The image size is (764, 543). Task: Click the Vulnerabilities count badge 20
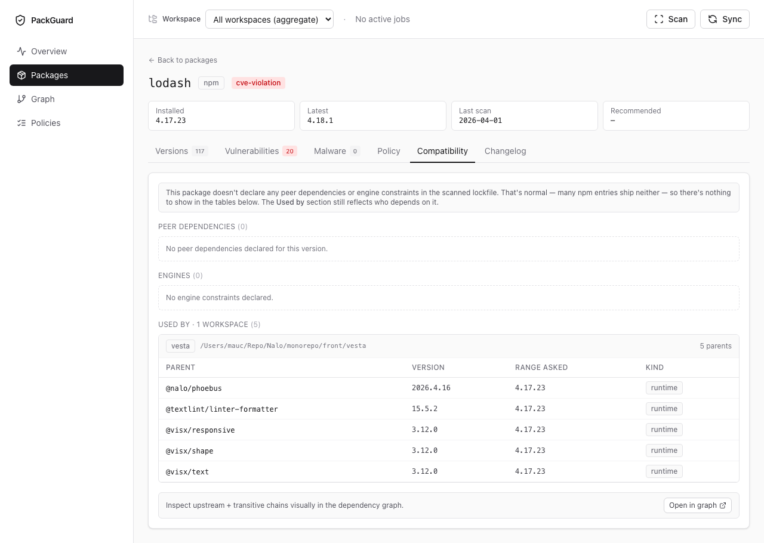coord(290,151)
